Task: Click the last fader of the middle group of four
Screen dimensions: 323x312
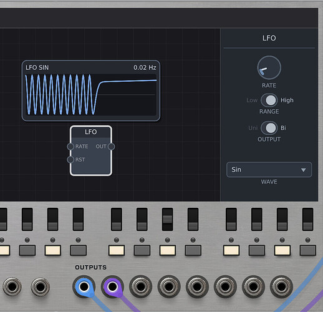Action: [x=193, y=219]
